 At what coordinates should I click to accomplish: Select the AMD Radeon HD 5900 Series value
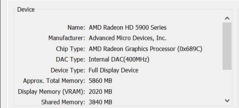point(128,27)
